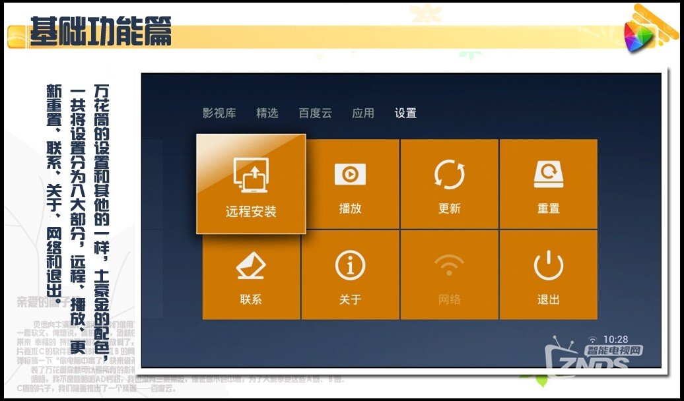This screenshot has width=684, height=401.
Task: Click the 关于 tile label
Action: click(x=350, y=299)
